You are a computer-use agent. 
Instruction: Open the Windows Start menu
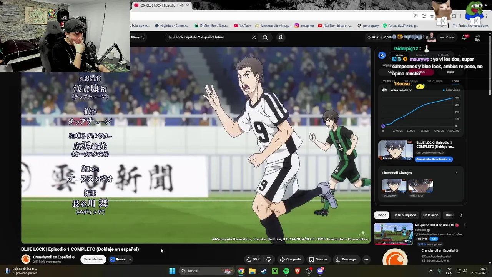tap(172, 271)
